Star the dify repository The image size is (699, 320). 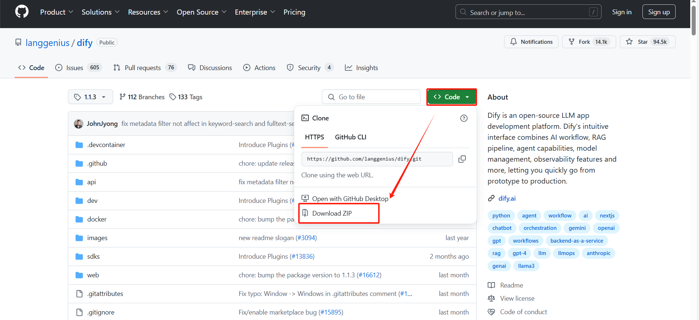(648, 42)
